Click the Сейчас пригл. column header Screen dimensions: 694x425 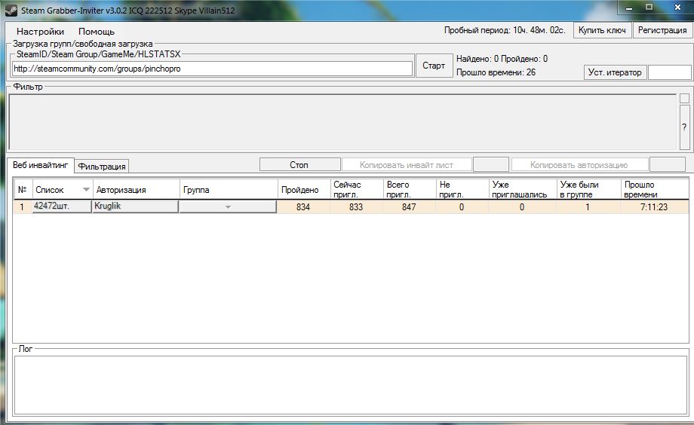357,189
